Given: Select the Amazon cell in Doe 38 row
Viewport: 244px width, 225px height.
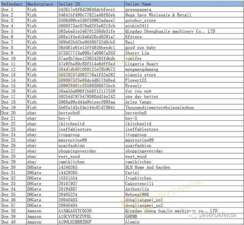Looking at the screenshot, I should click(x=42, y=211).
